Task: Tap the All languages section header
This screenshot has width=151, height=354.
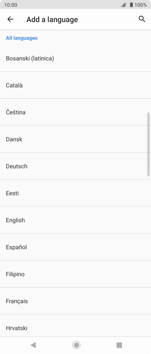Action: [x=22, y=38]
